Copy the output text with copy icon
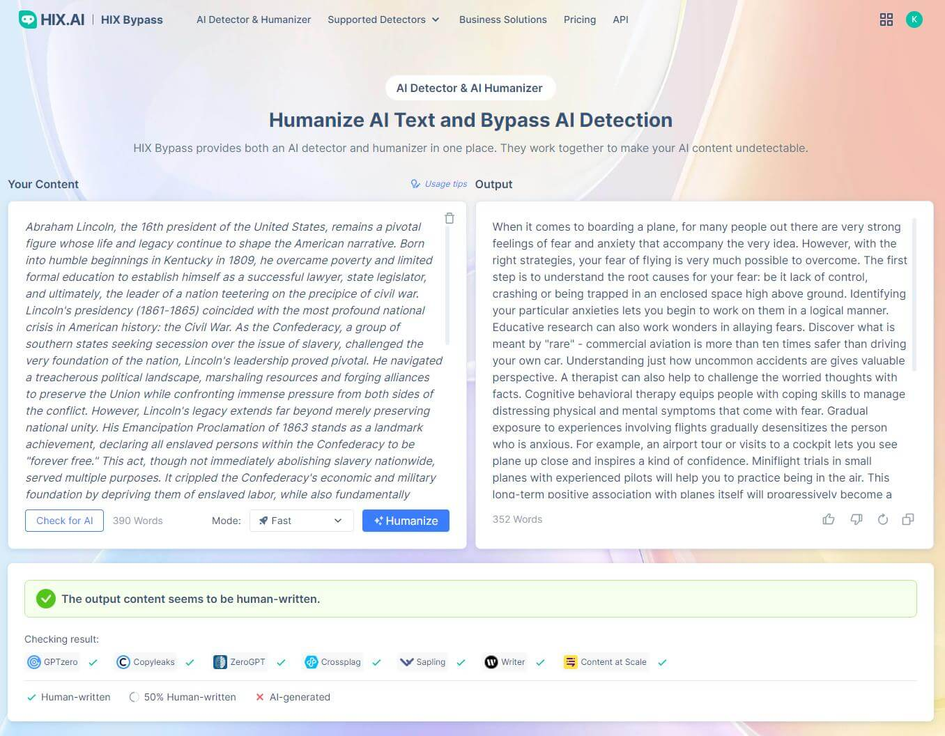The image size is (945, 736). click(908, 519)
